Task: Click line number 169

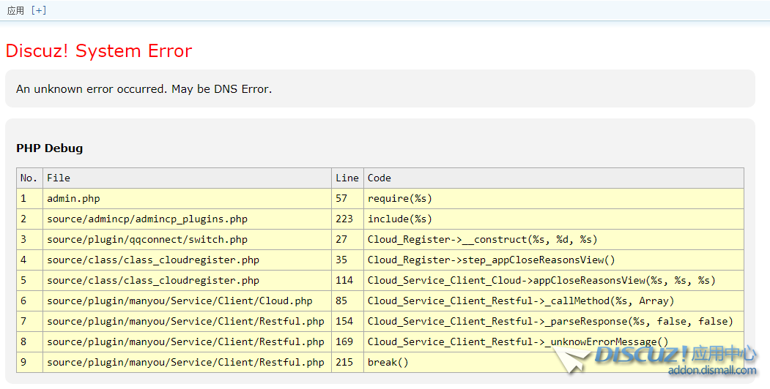Action: (348, 342)
